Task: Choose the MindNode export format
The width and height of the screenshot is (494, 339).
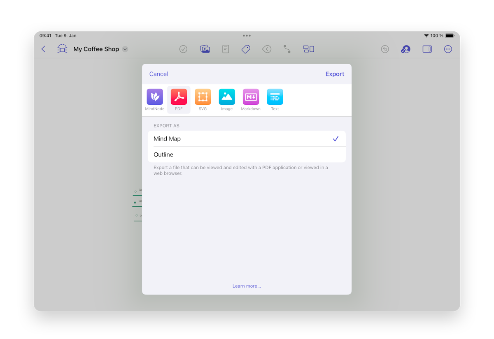Action: [x=155, y=100]
